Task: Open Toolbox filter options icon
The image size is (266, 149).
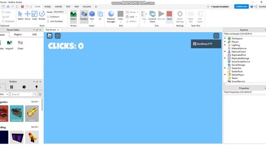Action: coord(40,94)
